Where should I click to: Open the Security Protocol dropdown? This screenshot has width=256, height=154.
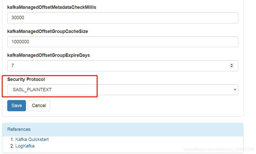tap(123, 90)
